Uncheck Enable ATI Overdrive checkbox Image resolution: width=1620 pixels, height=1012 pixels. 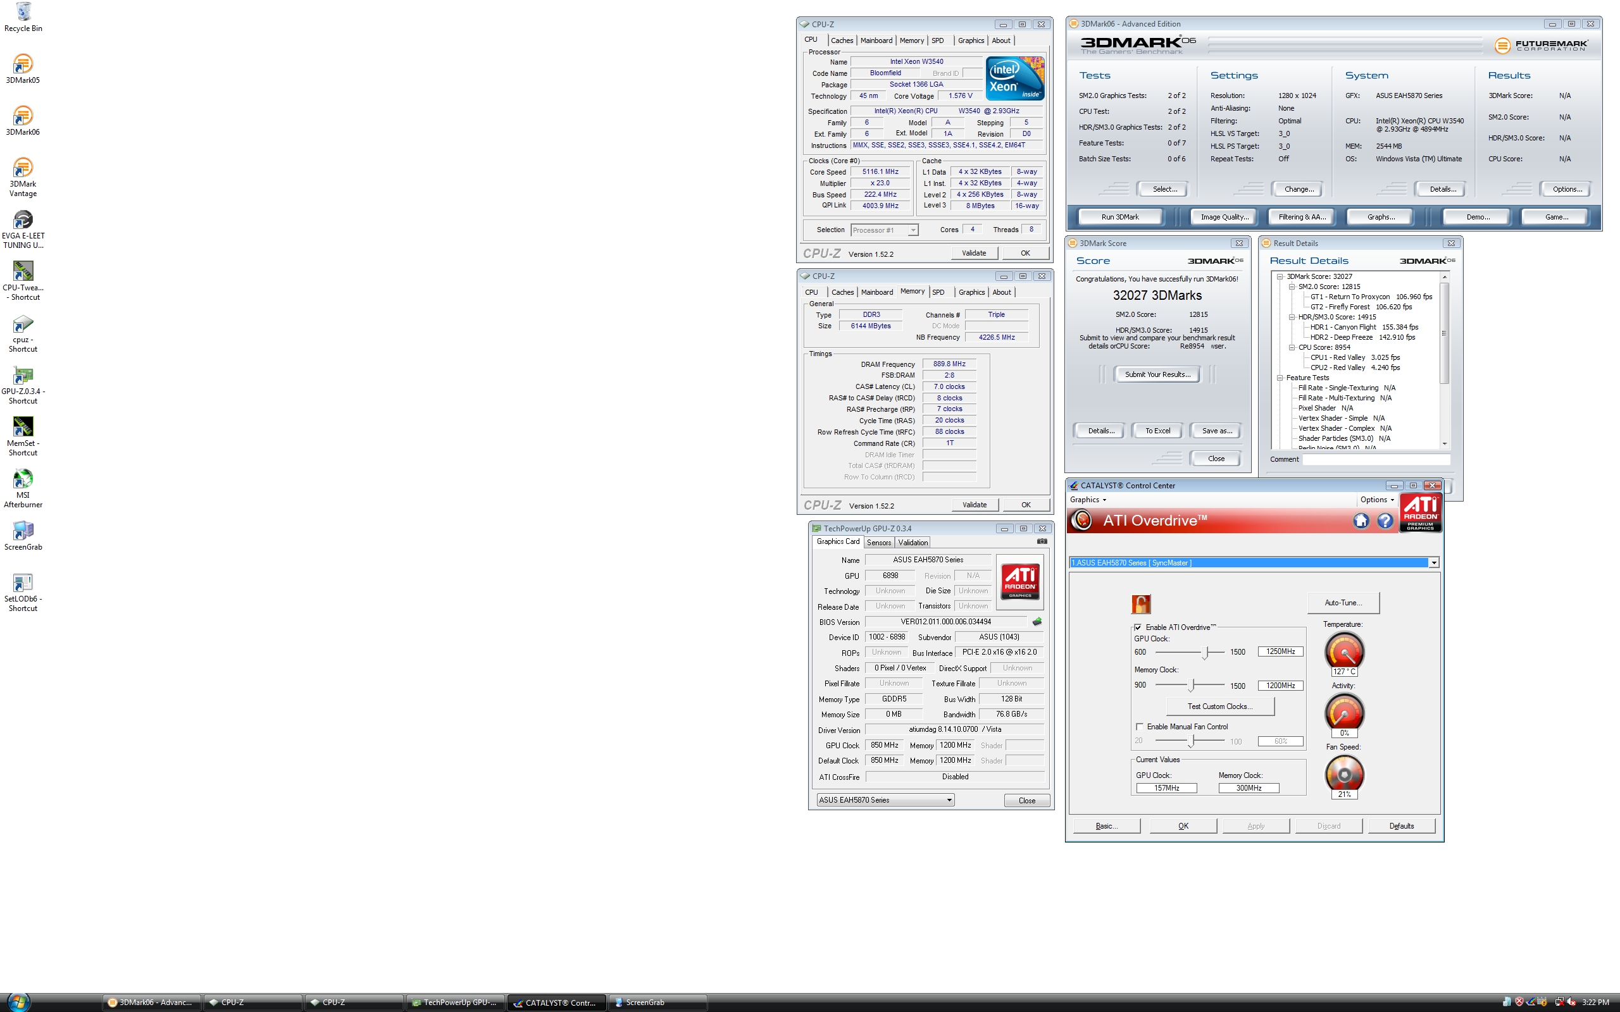(x=1137, y=627)
